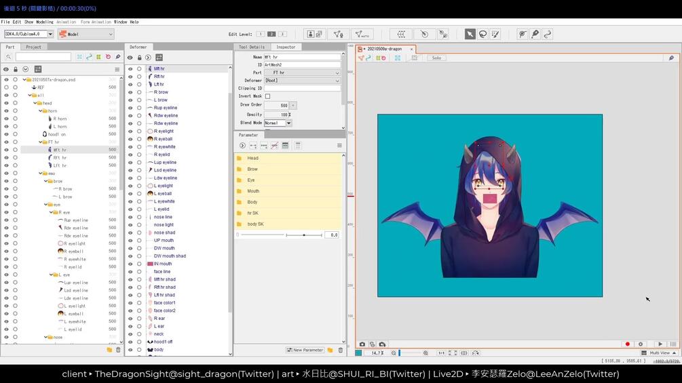Click the New Parameter button
The width and height of the screenshot is (682, 383).
point(305,350)
